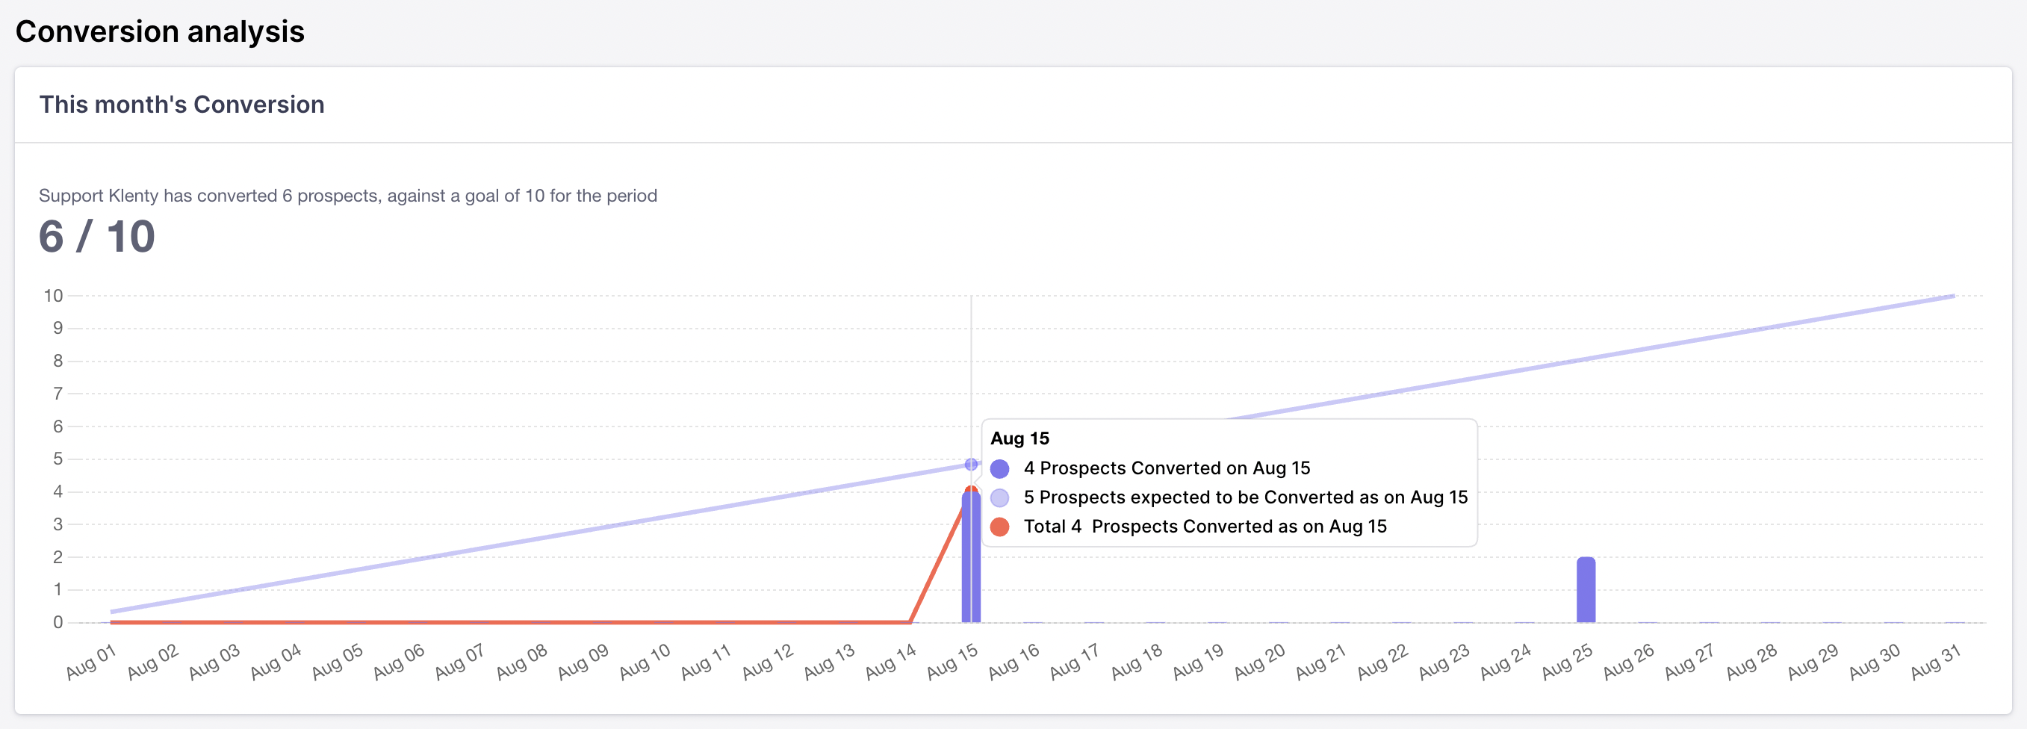Click '4 Prospects Converted on Aug 15' text
This screenshot has width=2027, height=729.
1166,468
